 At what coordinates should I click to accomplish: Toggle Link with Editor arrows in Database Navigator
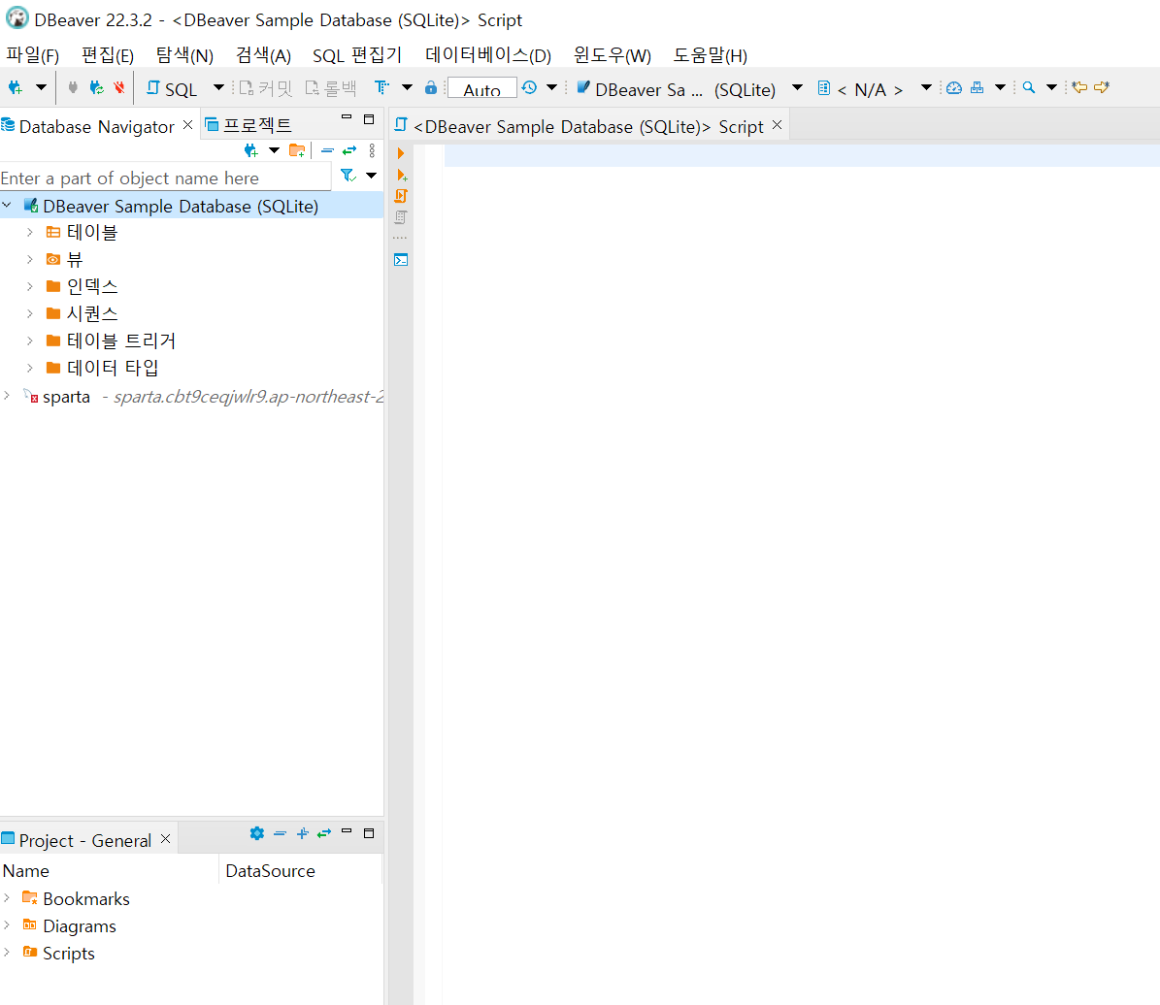(x=349, y=150)
